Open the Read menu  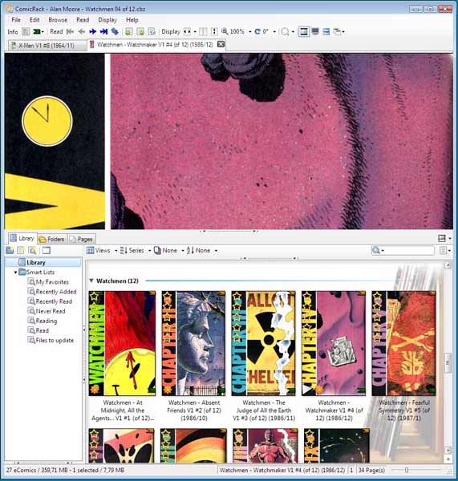pos(83,20)
